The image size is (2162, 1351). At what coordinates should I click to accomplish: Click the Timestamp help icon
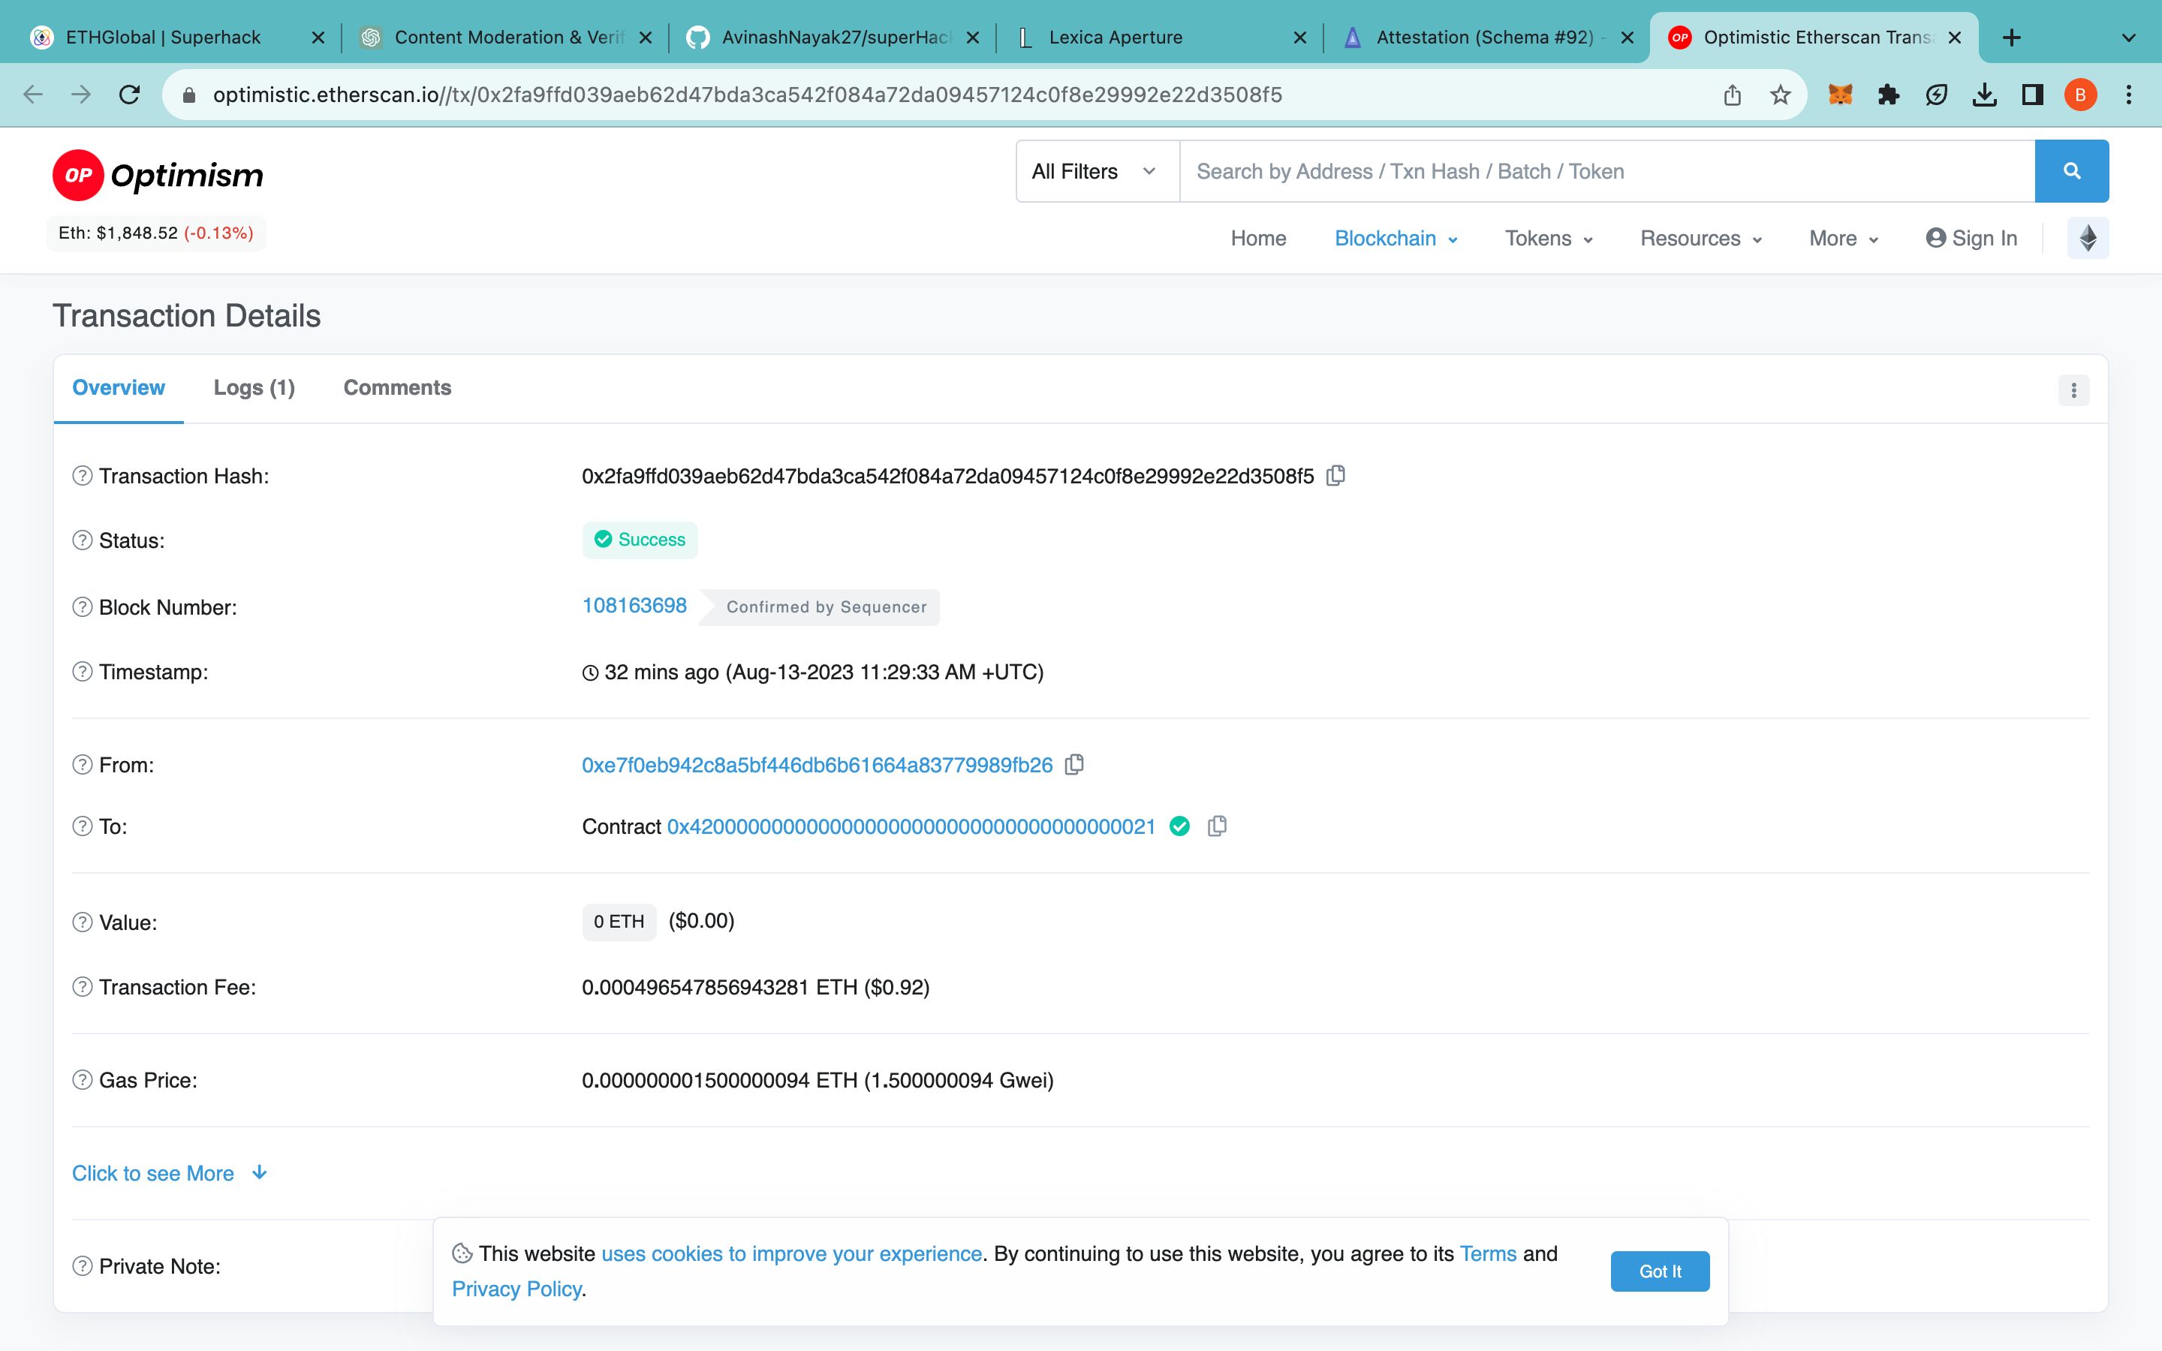[82, 671]
